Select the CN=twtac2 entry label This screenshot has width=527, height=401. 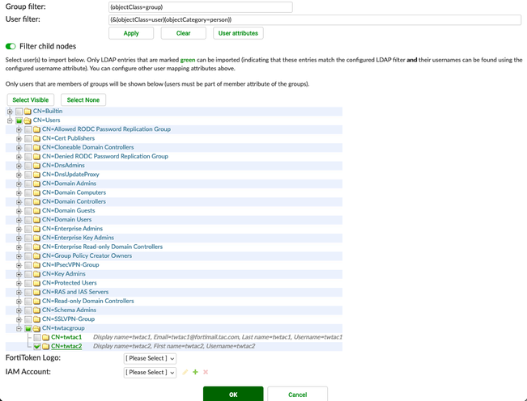66,346
